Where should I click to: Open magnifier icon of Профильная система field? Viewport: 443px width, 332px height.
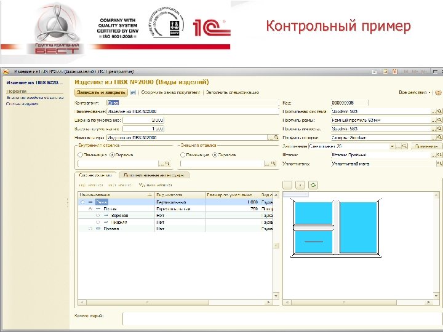439,111
